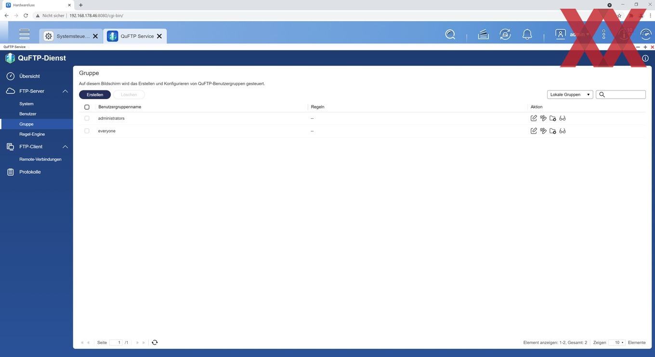The width and height of the screenshot is (655, 357).
Task: Click the search magnifier in group filter
Action: click(602, 95)
